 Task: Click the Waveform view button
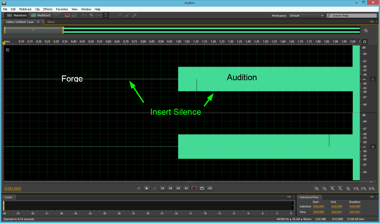[17, 15]
